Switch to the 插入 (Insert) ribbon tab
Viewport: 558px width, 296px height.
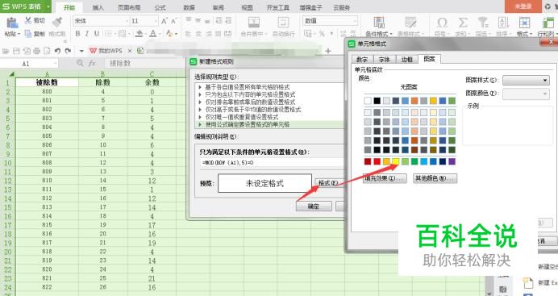98,7
